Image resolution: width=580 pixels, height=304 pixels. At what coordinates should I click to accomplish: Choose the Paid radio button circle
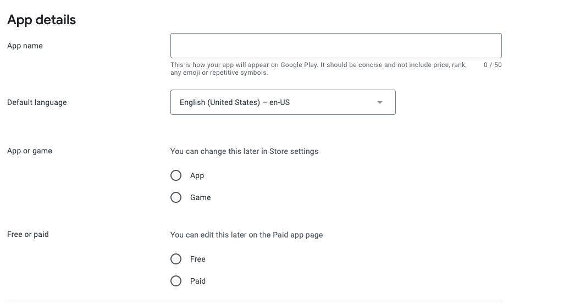(x=176, y=281)
